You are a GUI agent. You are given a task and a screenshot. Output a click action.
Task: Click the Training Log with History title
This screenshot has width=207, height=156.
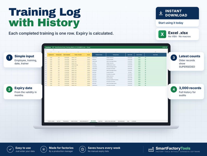click(x=45, y=18)
